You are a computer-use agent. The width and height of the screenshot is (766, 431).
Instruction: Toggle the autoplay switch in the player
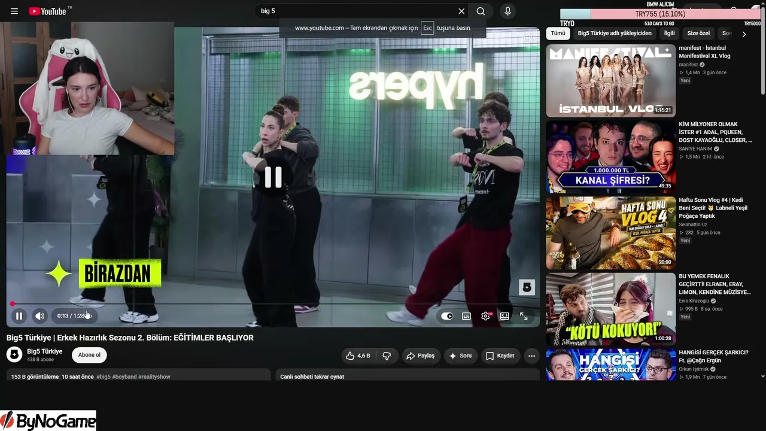(447, 316)
